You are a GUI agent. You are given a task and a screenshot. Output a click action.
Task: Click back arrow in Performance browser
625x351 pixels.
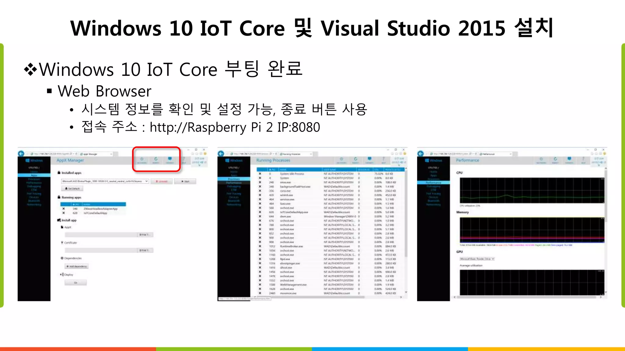421,154
